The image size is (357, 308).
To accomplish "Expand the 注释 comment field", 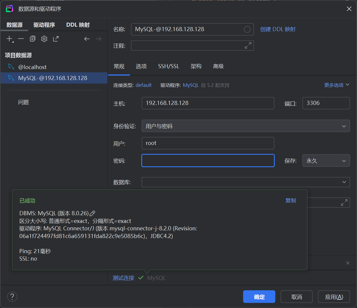I will pos(248,45).
